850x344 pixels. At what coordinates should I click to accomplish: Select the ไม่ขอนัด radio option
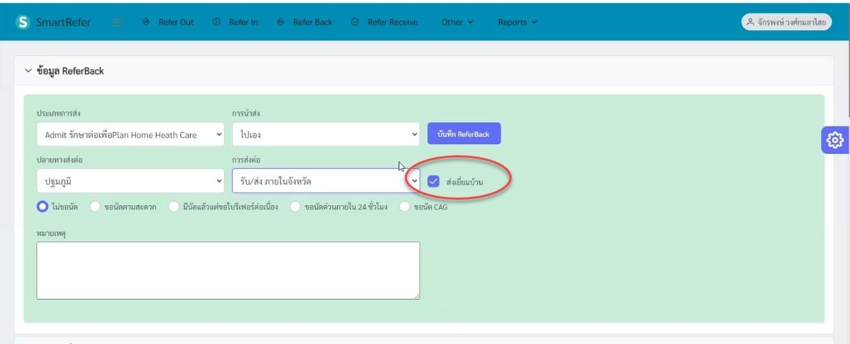click(x=42, y=207)
